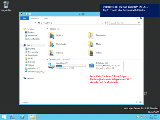Expand the ribbon with the chevron

(137, 18)
